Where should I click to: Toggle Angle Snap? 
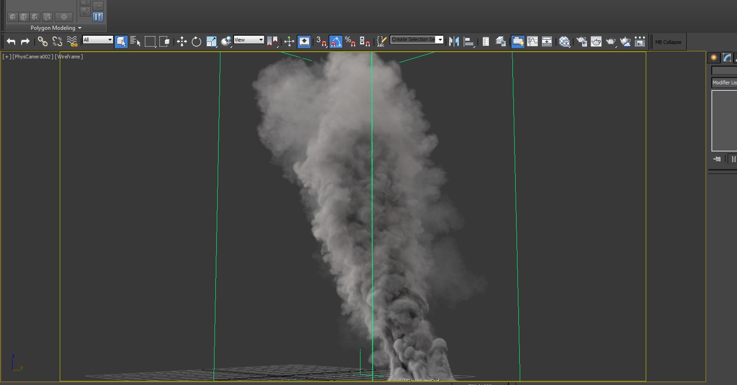click(x=335, y=41)
